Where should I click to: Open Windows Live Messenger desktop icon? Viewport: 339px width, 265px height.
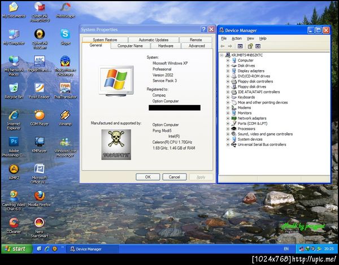(x=66, y=146)
